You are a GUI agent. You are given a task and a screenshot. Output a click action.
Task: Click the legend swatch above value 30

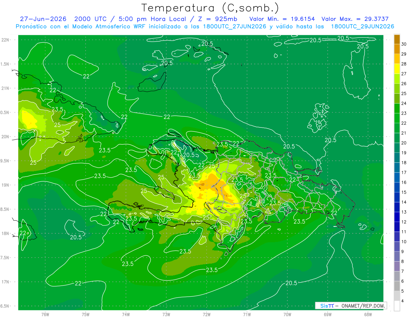[x=397, y=39]
